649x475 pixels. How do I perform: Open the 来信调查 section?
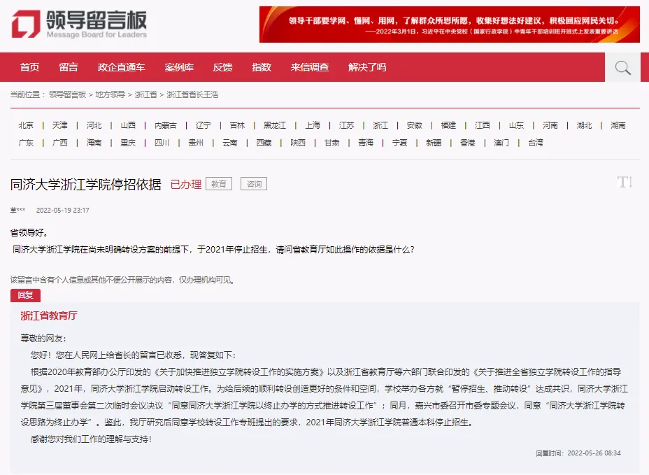coord(308,67)
